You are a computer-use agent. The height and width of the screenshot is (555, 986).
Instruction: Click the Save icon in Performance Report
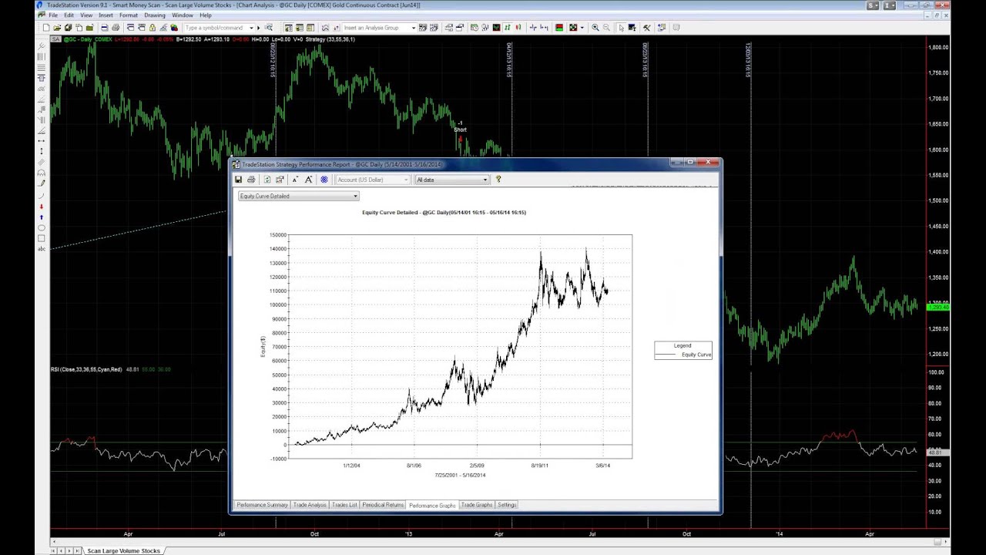click(239, 180)
